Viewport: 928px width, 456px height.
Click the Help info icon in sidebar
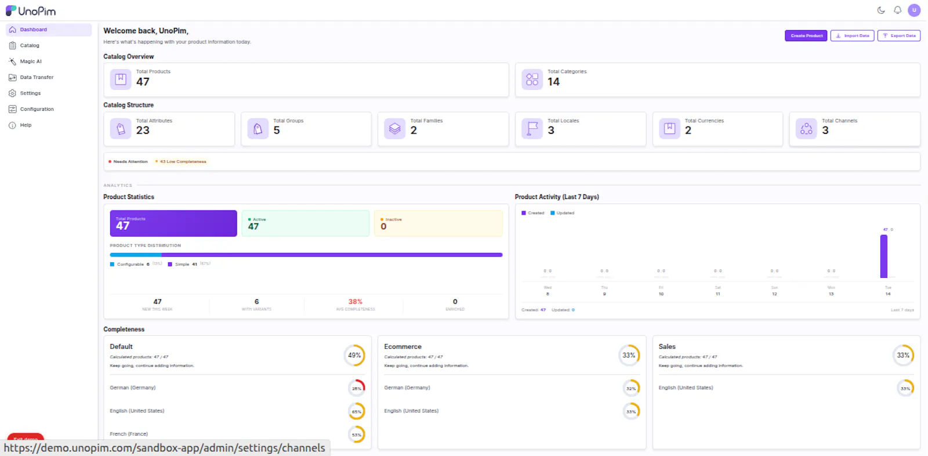[x=12, y=125]
